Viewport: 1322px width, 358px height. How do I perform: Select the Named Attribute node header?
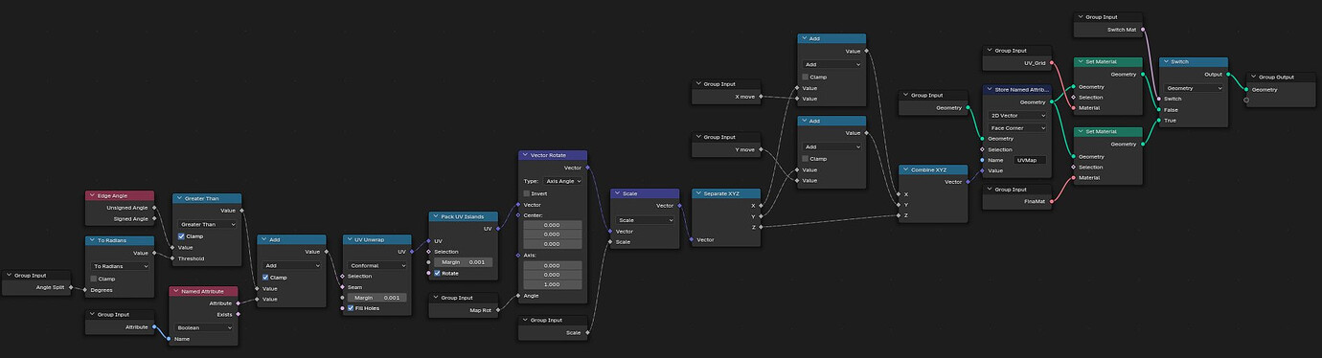tap(203, 291)
